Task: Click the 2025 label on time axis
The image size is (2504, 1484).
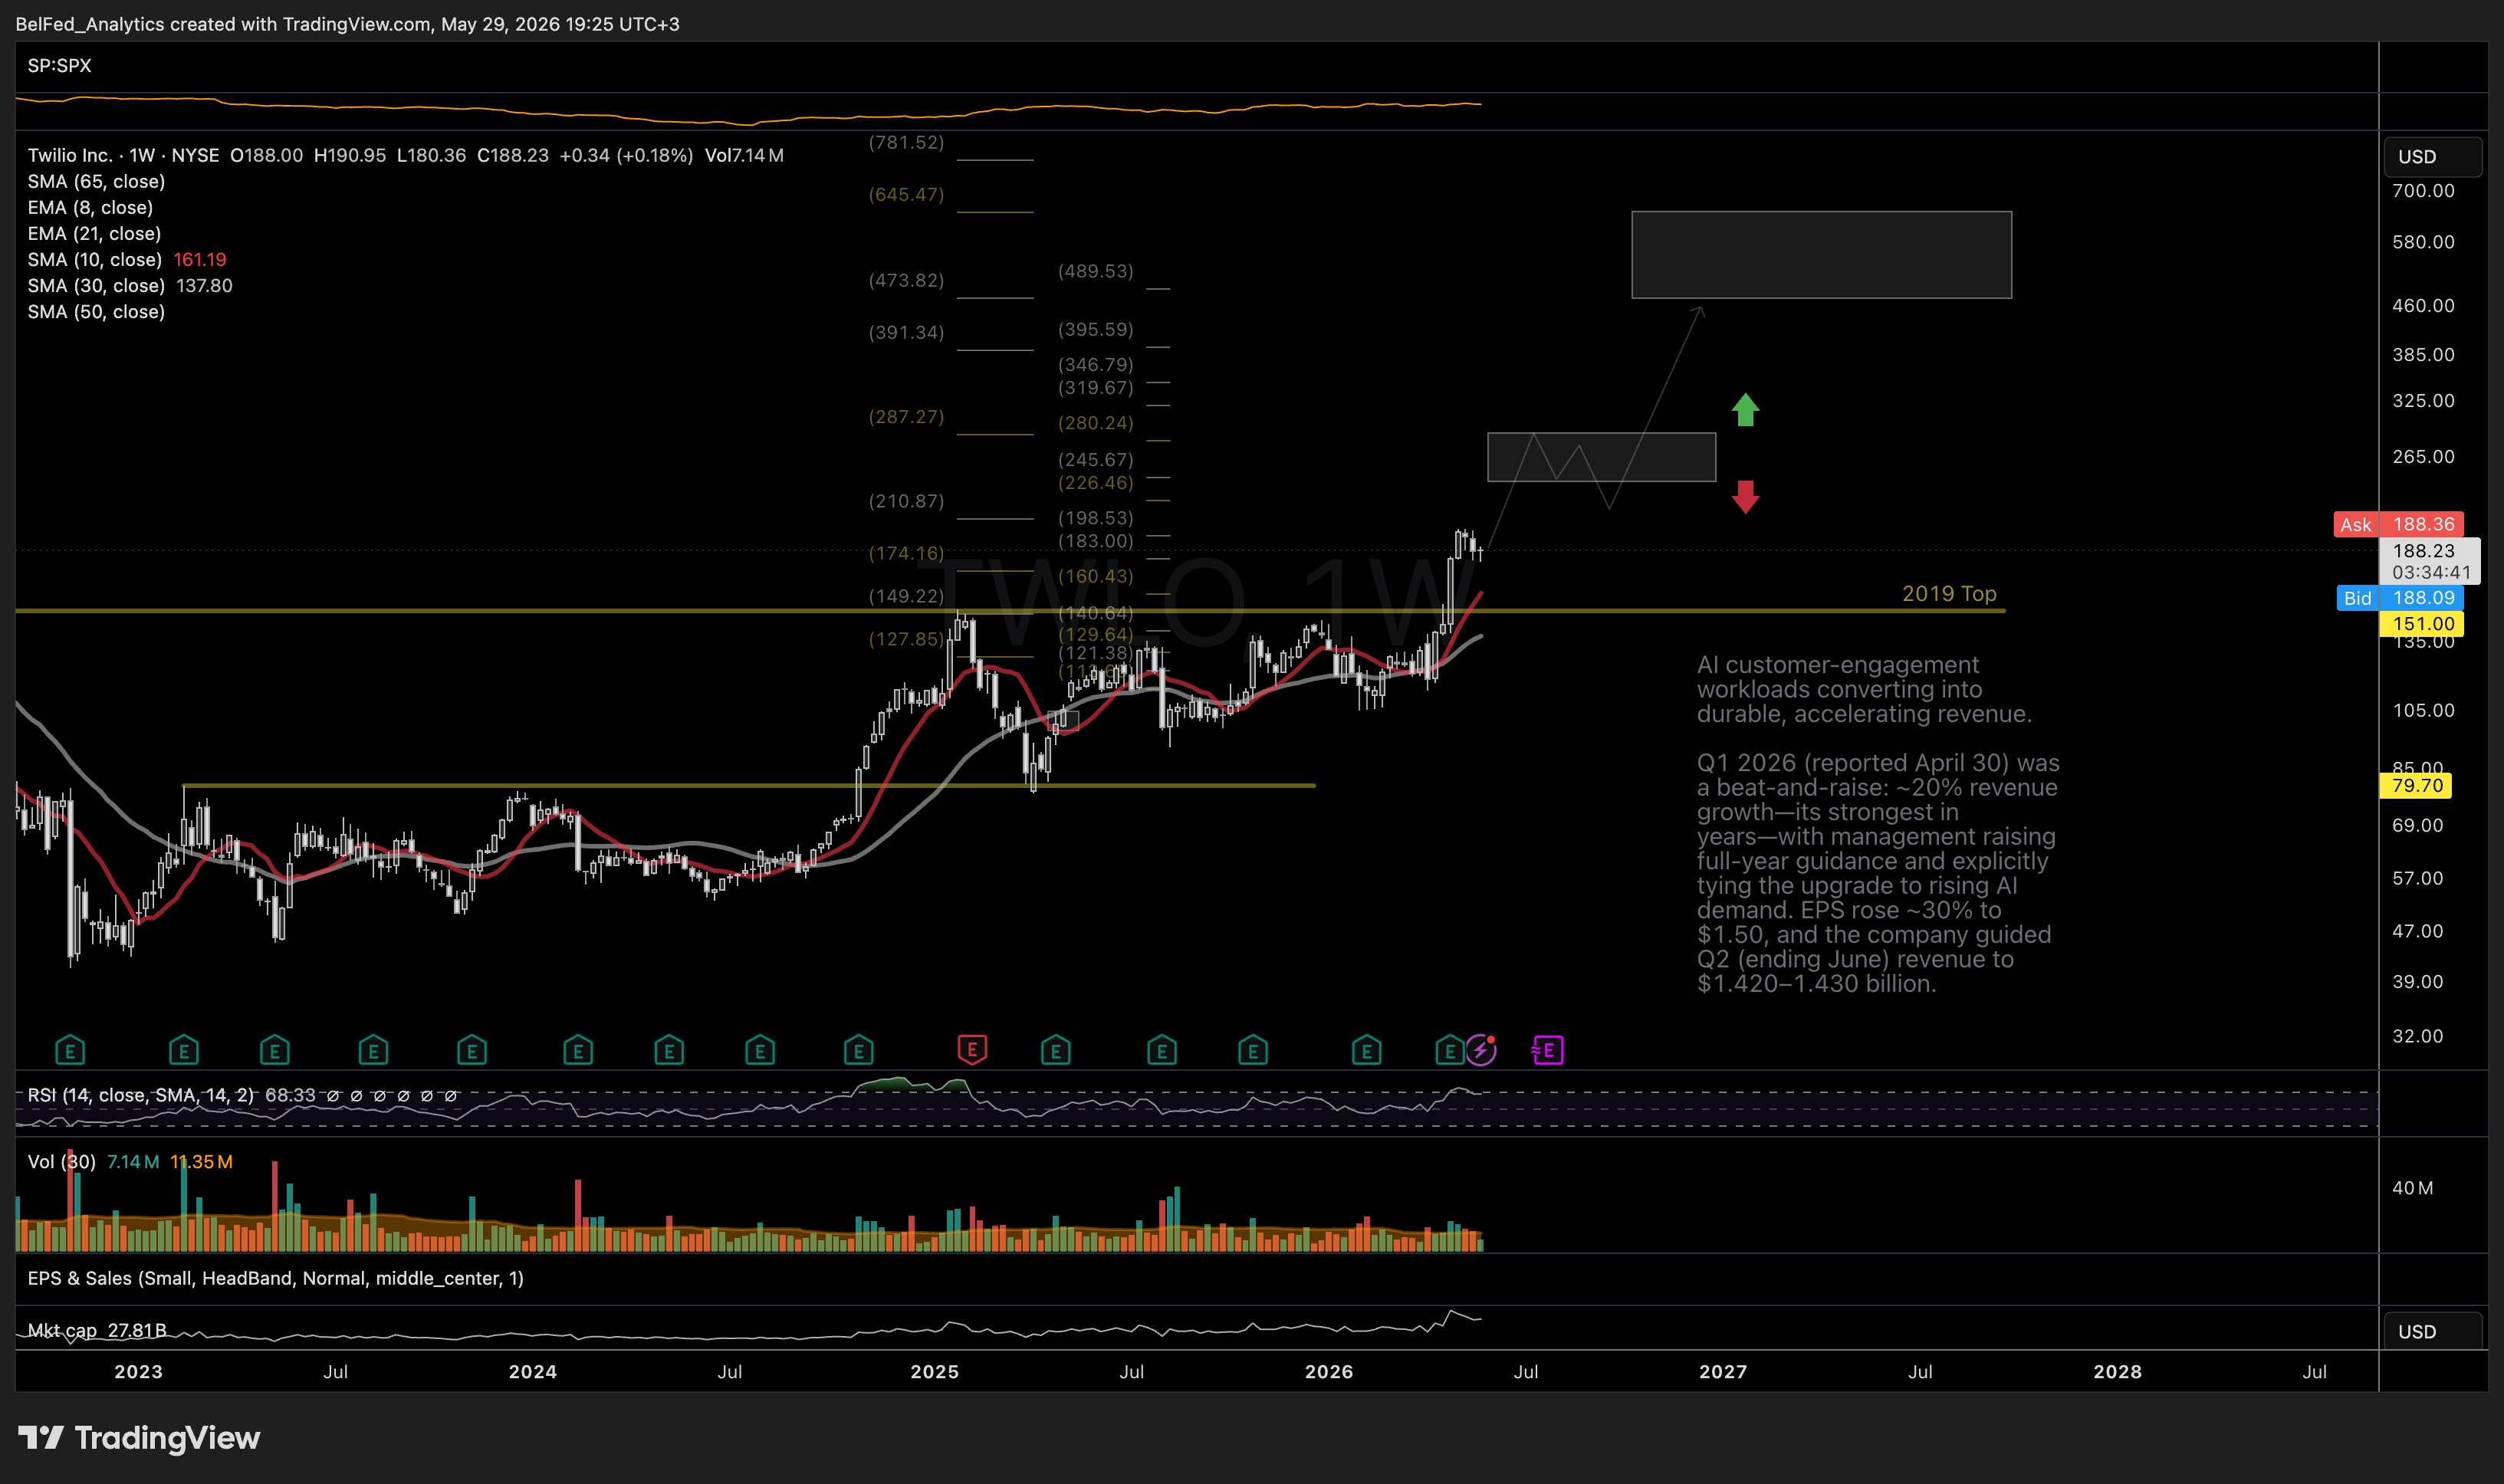Action: pos(935,1372)
